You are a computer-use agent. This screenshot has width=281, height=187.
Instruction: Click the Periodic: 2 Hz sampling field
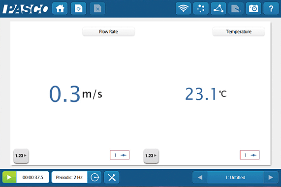(69, 177)
